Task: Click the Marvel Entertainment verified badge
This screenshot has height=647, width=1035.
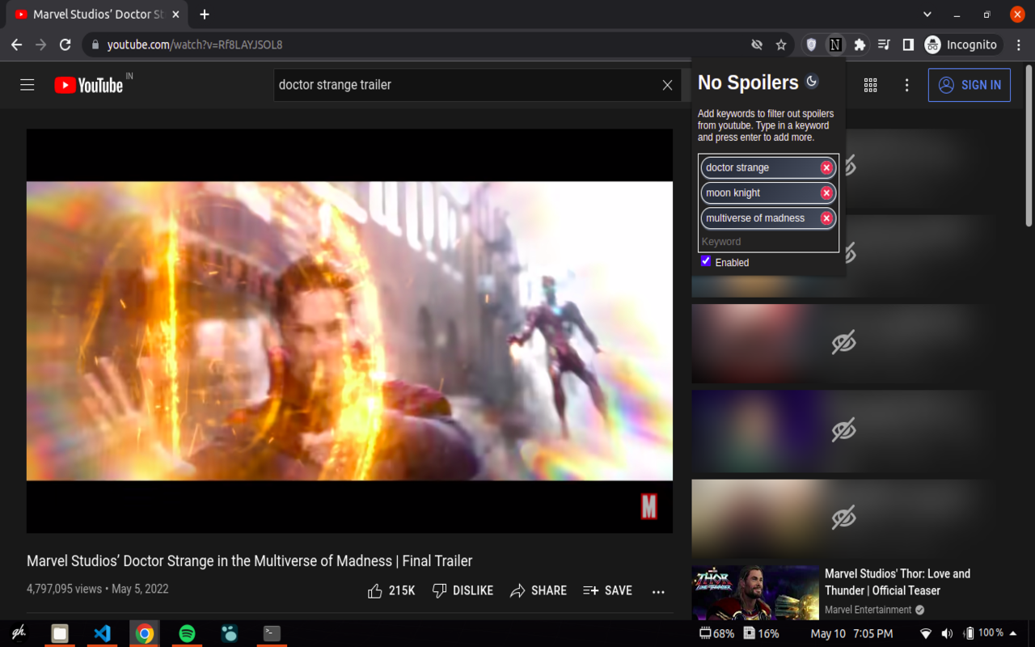Action: [918, 610]
